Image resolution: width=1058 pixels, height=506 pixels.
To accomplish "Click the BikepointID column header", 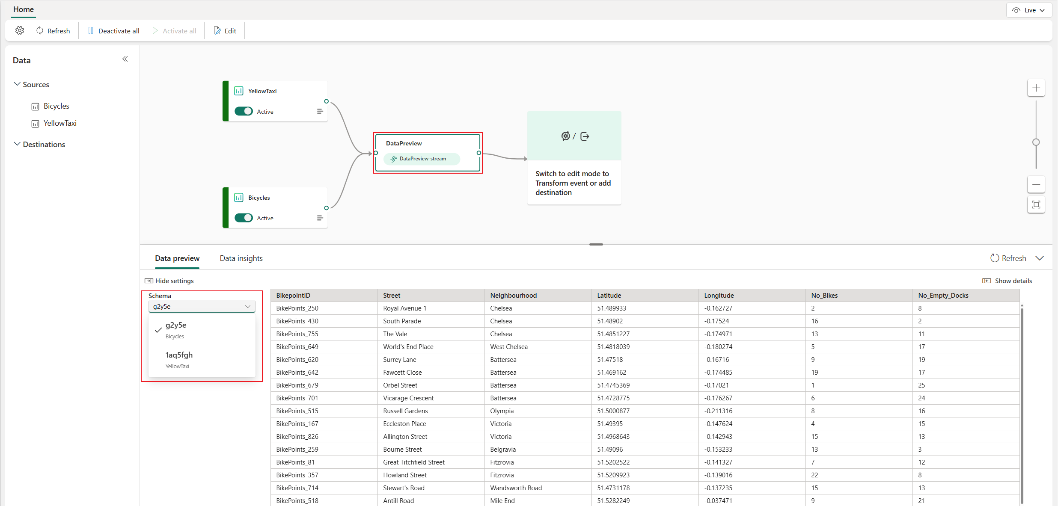I will click(x=324, y=296).
